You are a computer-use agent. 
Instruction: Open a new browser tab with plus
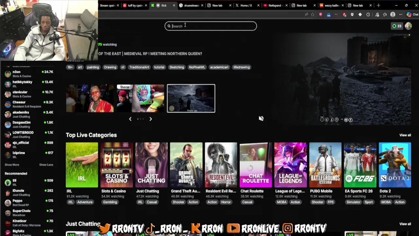tap(378, 5)
